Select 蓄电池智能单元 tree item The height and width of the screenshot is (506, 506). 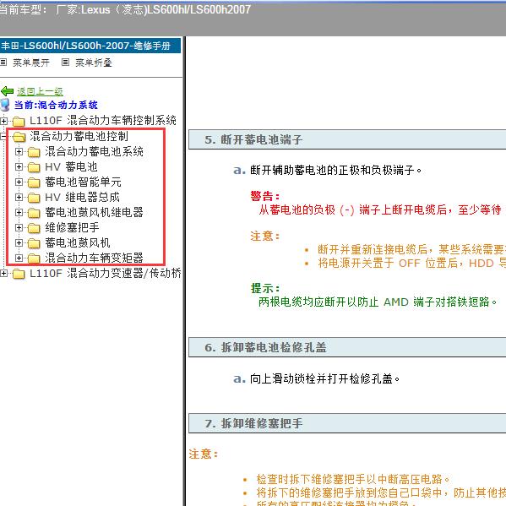click(84, 182)
